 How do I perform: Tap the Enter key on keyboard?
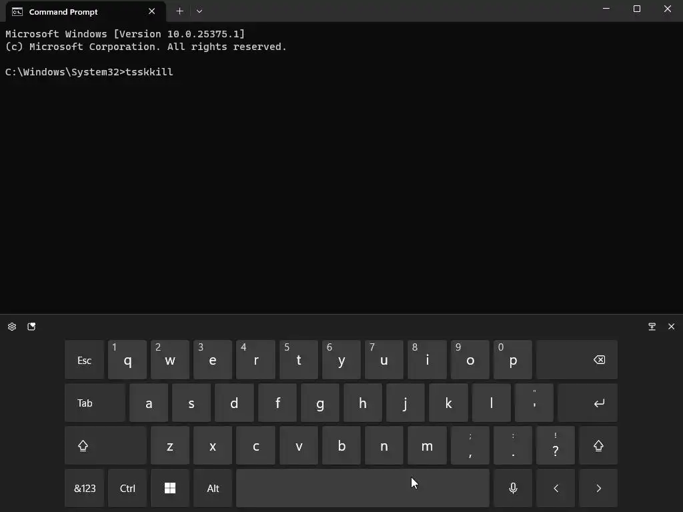pyautogui.click(x=587, y=403)
